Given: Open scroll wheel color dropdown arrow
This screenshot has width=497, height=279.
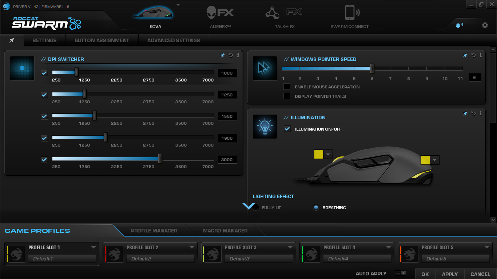Looking at the screenshot, I should 328,154.
